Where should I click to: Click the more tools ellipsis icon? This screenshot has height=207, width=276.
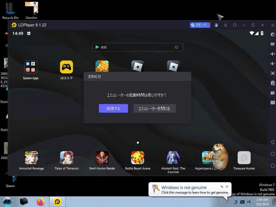click(273, 102)
